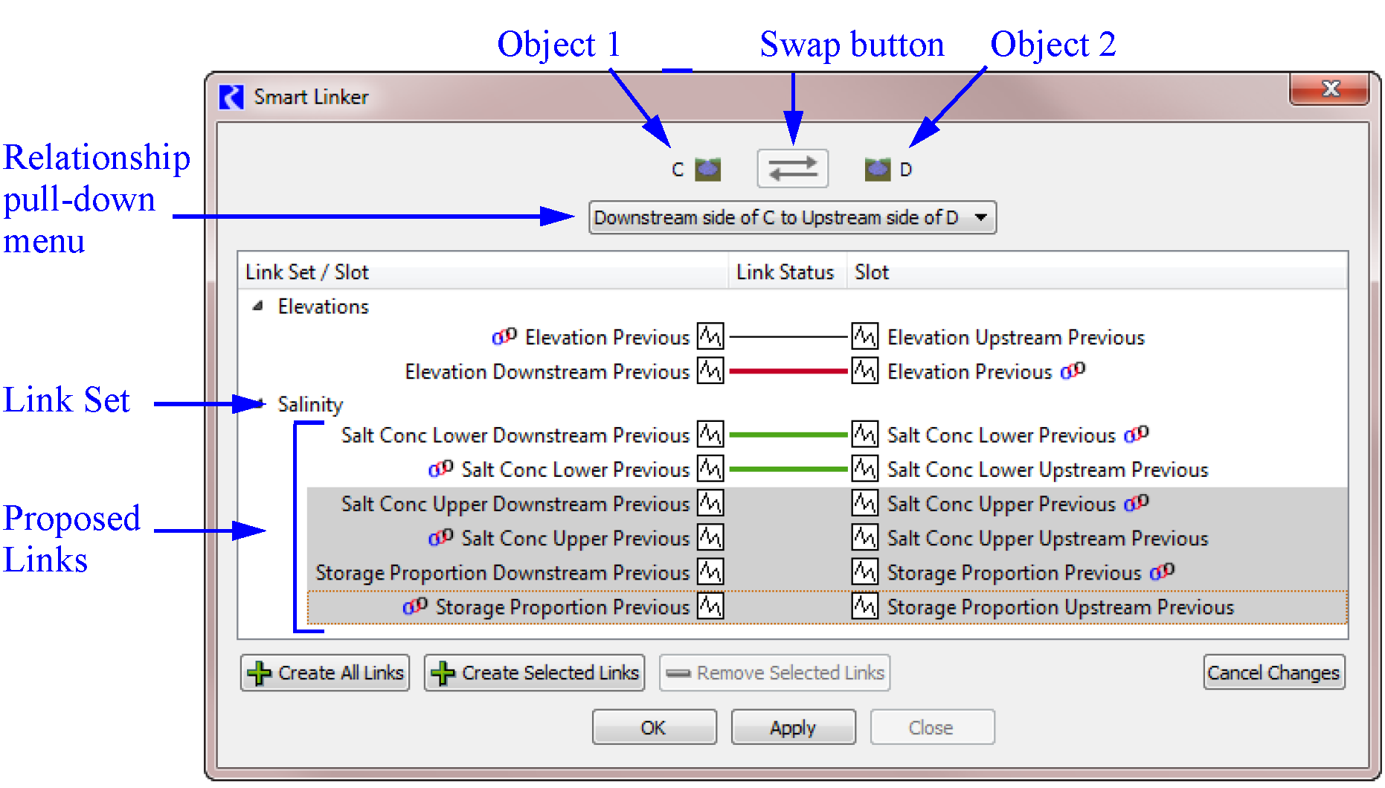The width and height of the screenshot is (1385, 788).
Task: Click series icon for Salt Conc Lower Downstream Previous
Action: click(710, 435)
